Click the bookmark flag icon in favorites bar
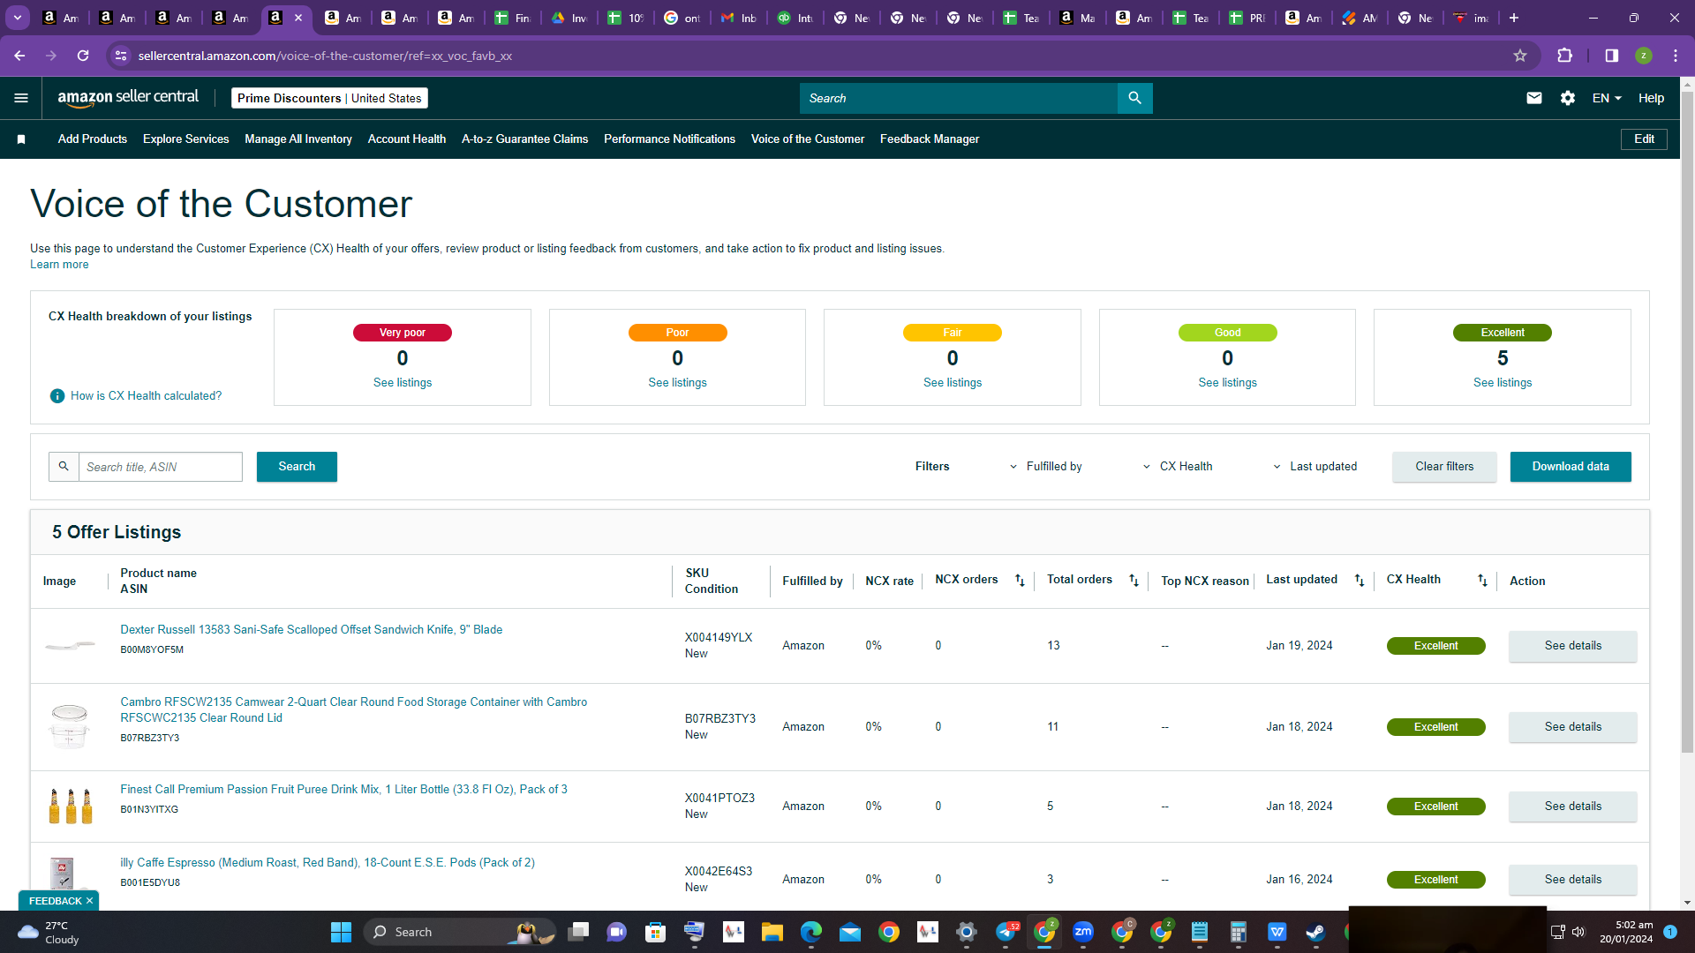 pyautogui.click(x=21, y=139)
